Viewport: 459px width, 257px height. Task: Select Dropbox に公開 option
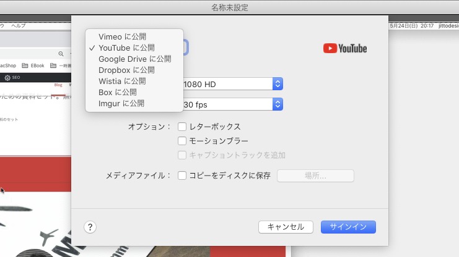tap(134, 70)
